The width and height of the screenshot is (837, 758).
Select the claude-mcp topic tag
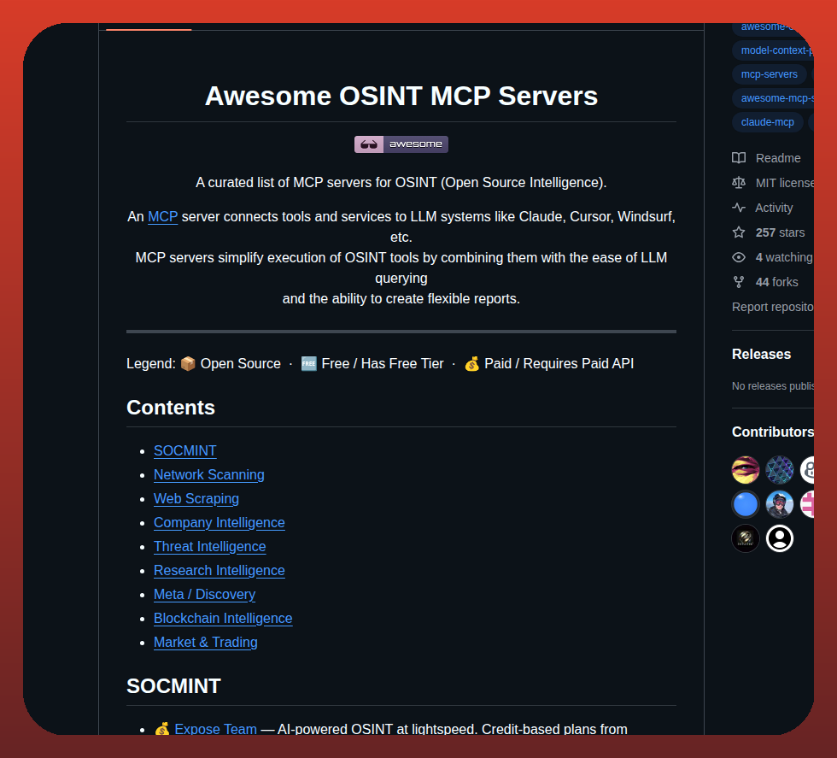[x=767, y=122]
